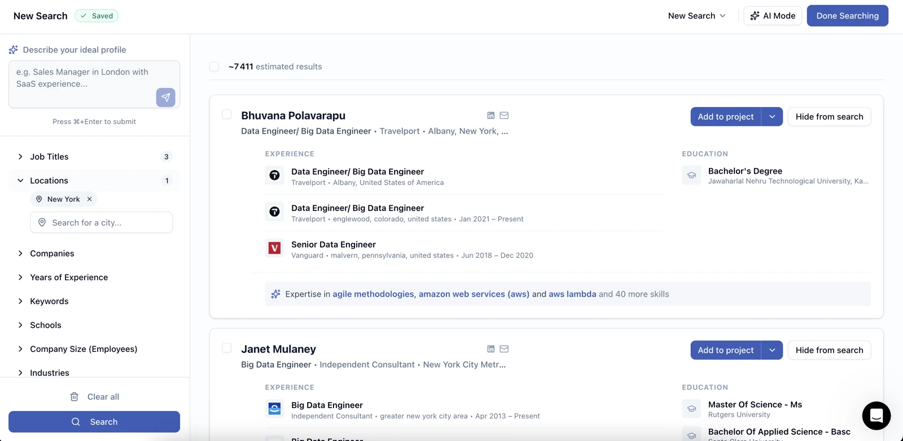Open Janet Mulaney's profile name
The image size is (903, 441).
tap(278, 349)
